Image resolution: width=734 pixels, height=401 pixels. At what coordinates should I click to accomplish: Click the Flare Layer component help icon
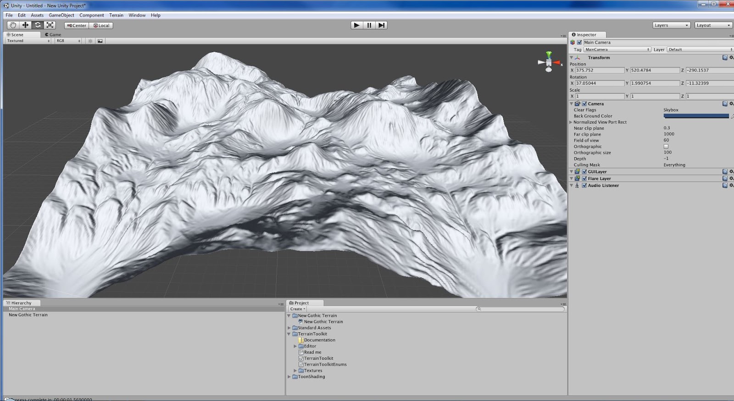coord(725,179)
